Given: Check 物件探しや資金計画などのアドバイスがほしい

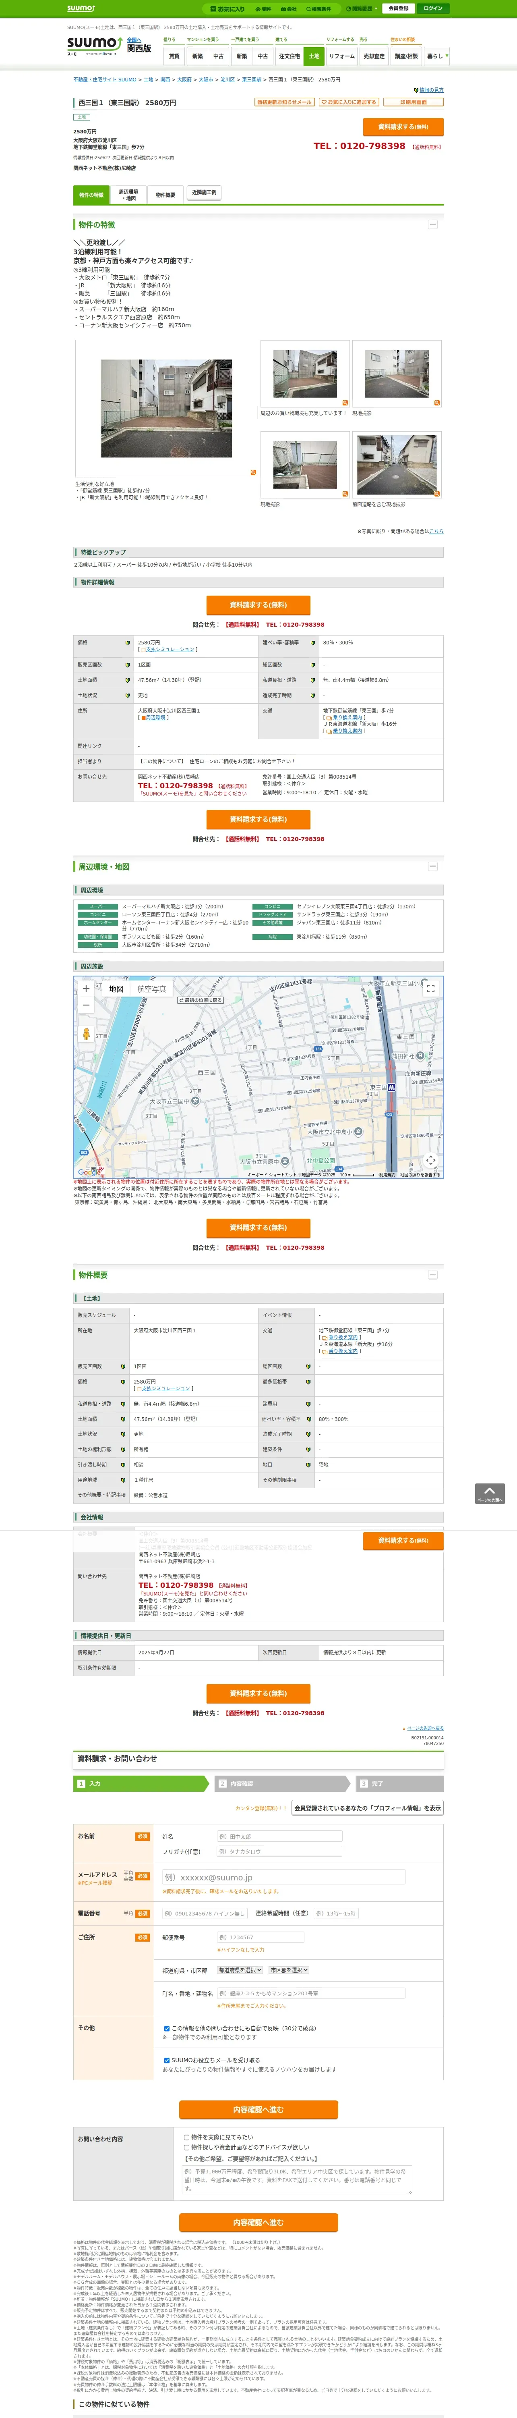Looking at the screenshot, I should pos(187,2147).
